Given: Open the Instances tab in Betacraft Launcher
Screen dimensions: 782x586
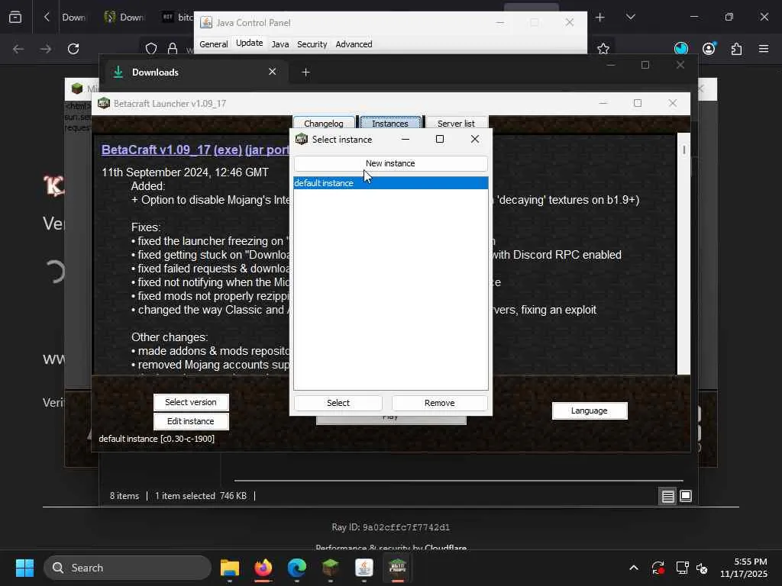Looking at the screenshot, I should 390,123.
